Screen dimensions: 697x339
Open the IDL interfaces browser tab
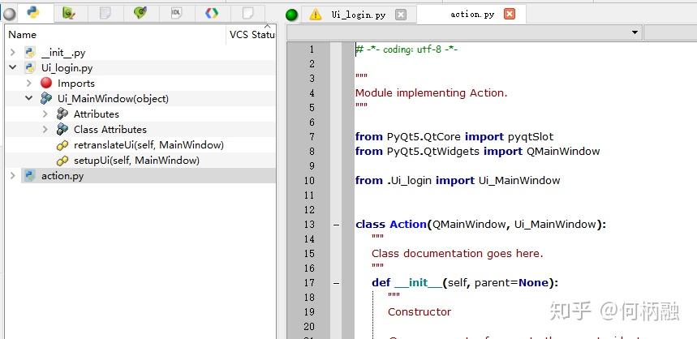click(x=176, y=13)
